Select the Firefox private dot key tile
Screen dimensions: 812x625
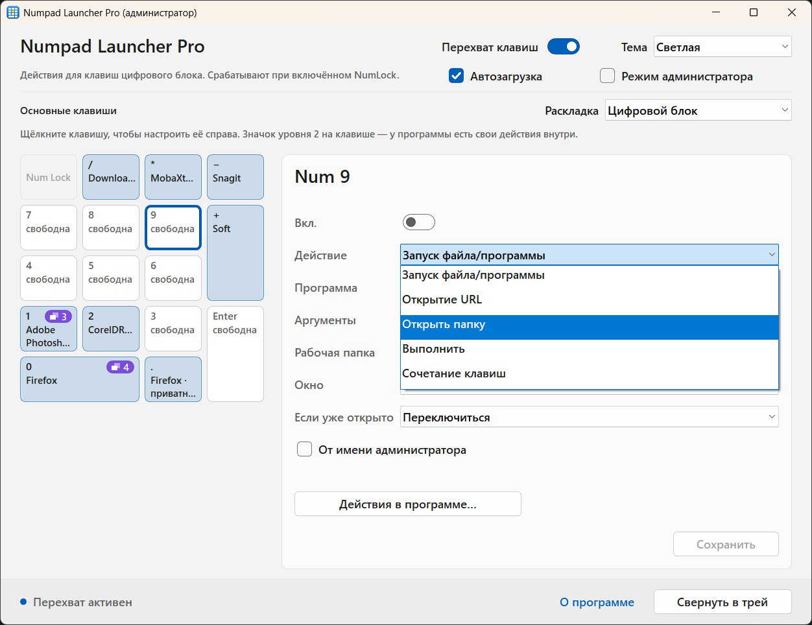click(x=173, y=379)
